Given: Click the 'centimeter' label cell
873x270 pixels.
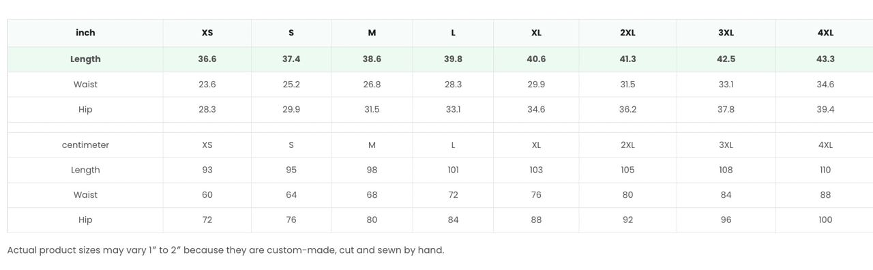Looking at the screenshot, I should click(x=85, y=145).
